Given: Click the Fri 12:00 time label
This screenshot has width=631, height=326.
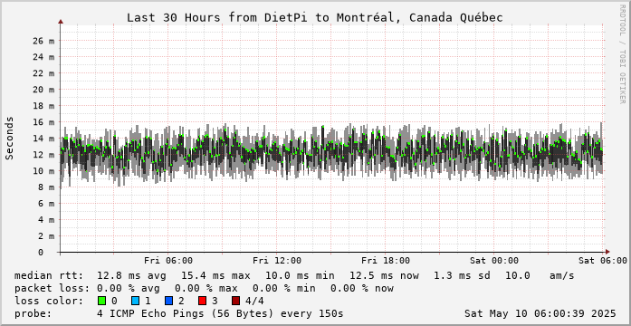Looking at the screenshot, I should [277, 261].
